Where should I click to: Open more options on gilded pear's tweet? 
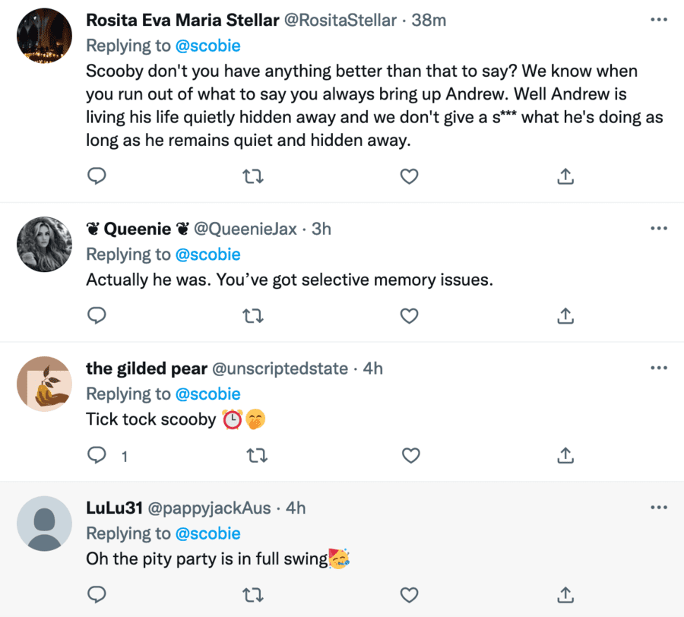658,368
